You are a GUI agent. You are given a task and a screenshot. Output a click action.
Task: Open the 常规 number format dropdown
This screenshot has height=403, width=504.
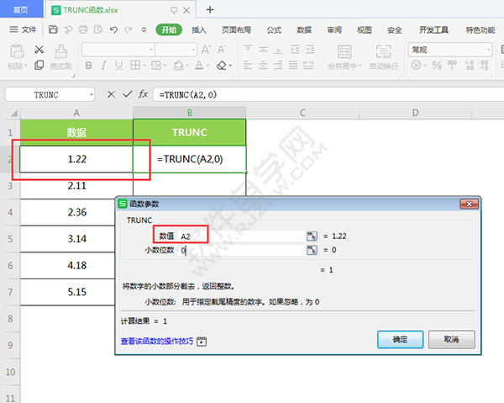(x=439, y=50)
